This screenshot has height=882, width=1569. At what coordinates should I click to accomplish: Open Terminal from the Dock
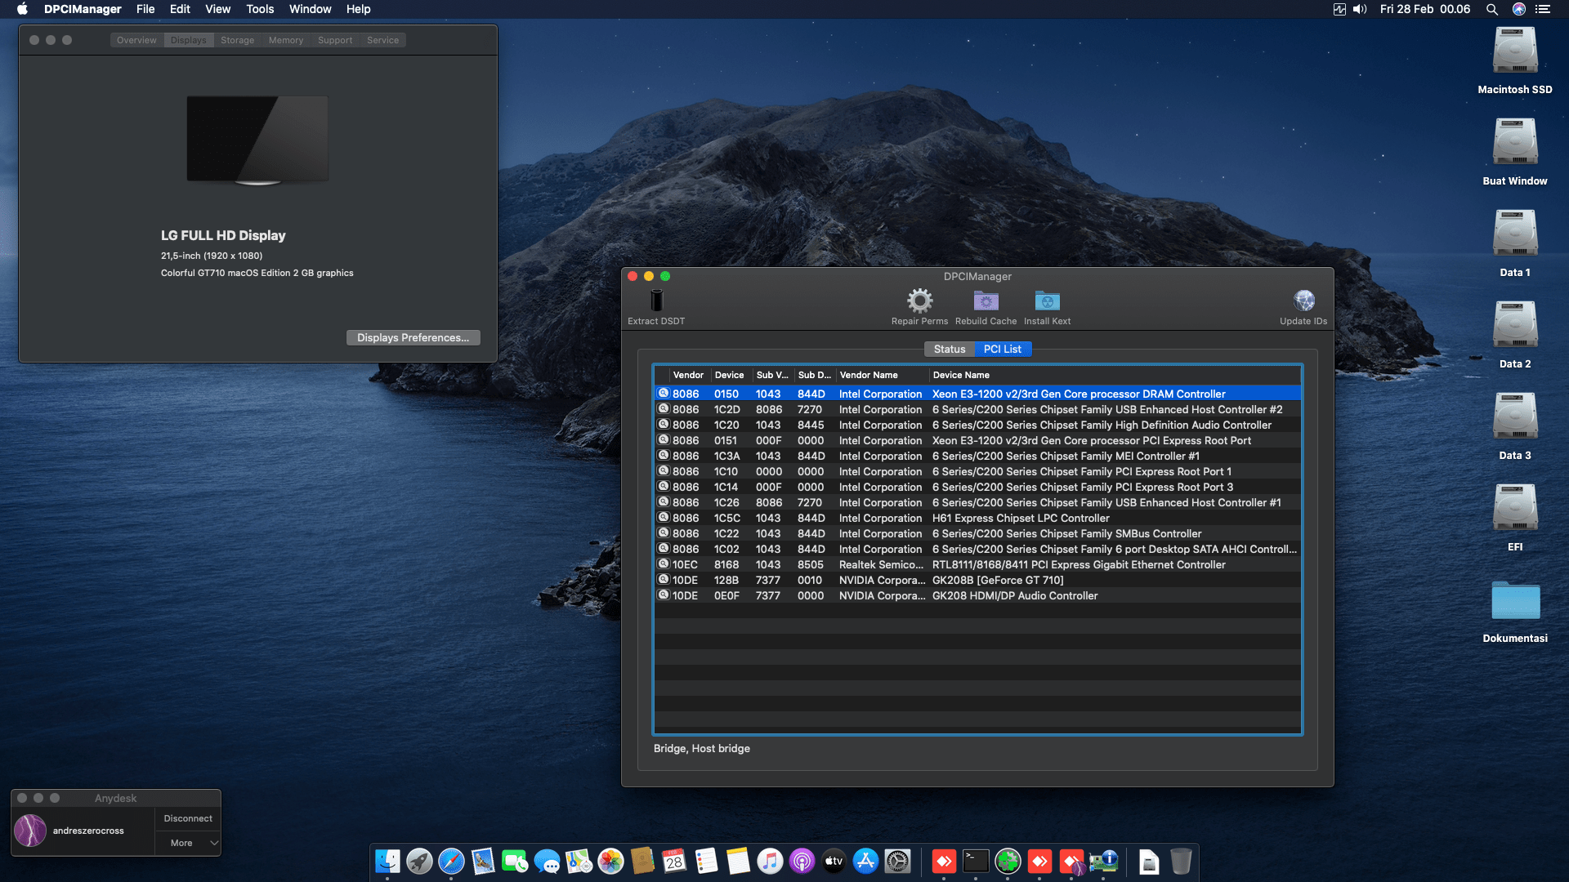[x=976, y=861]
